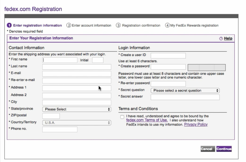Open the State/province dropdown
The width and height of the screenshot is (246, 162).
pos(77,109)
